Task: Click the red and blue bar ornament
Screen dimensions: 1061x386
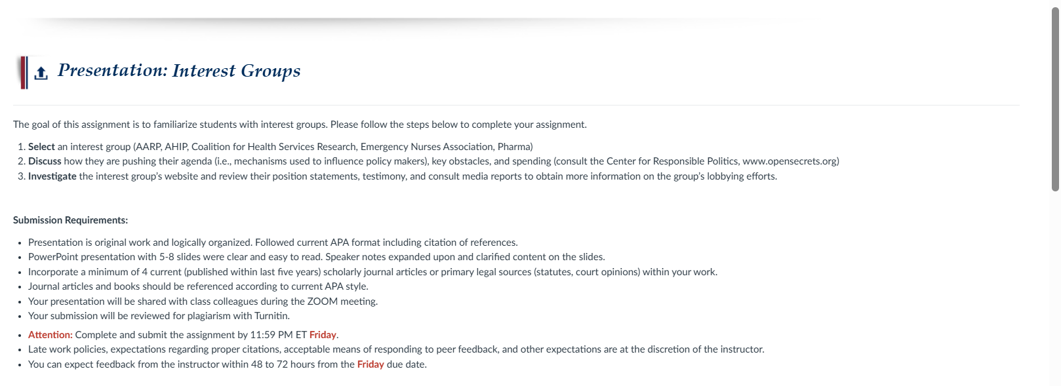Action: (24, 72)
